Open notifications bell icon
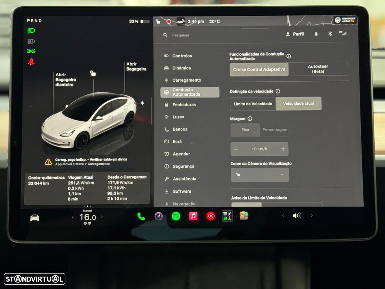385x289 pixels. point(316,34)
